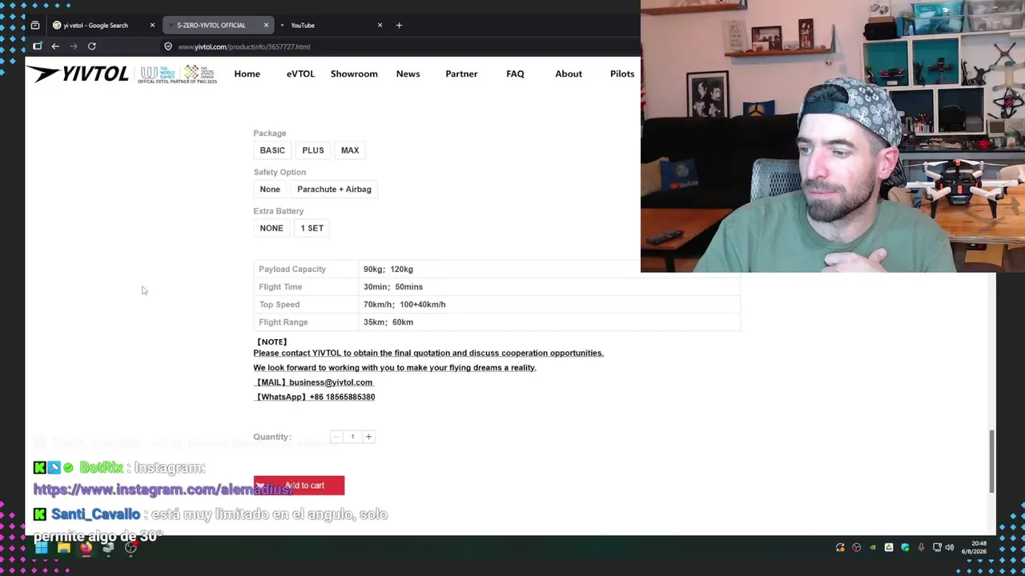Open the browser tab overview icon
Image resolution: width=1025 pixels, height=576 pixels.
tap(35, 25)
